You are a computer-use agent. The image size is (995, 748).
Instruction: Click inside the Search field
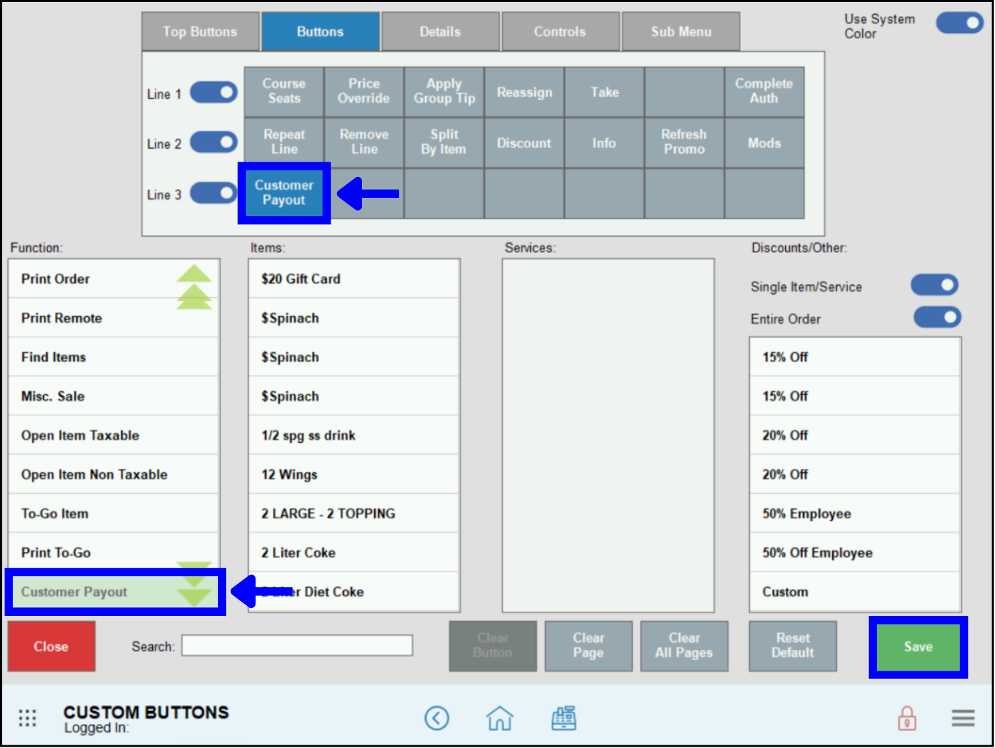coord(297,645)
